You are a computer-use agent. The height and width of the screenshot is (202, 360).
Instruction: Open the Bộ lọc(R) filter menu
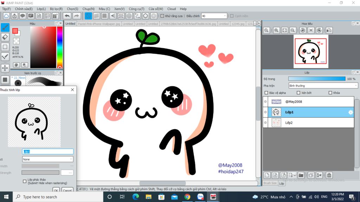click(56, 9)
